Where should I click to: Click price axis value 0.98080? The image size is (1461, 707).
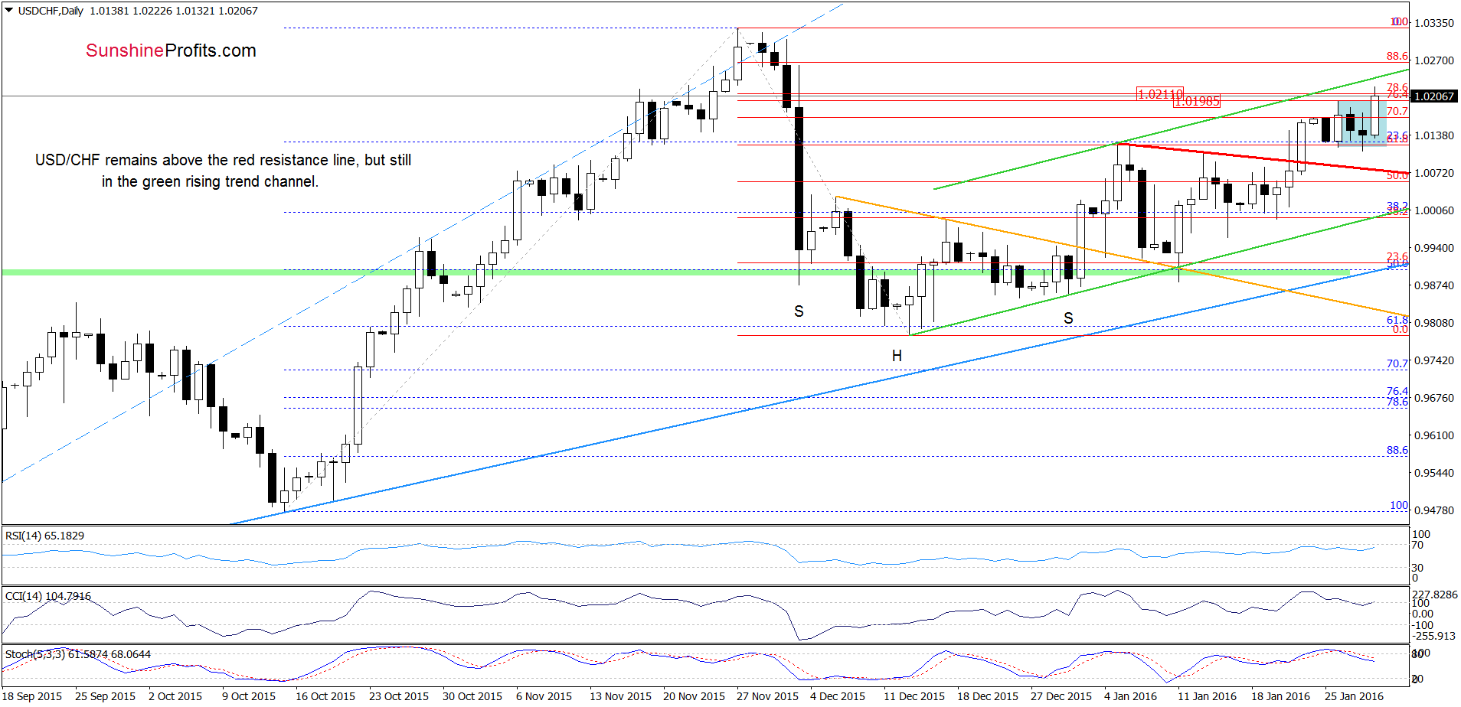pos(1434,323)
